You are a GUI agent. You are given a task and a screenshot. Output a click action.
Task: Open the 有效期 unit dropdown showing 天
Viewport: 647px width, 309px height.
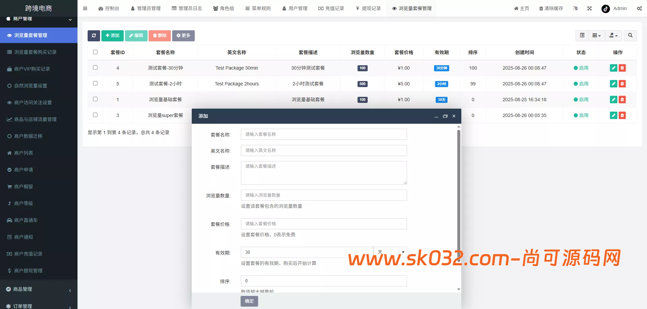pyautogui.click(x=390, y=252)
